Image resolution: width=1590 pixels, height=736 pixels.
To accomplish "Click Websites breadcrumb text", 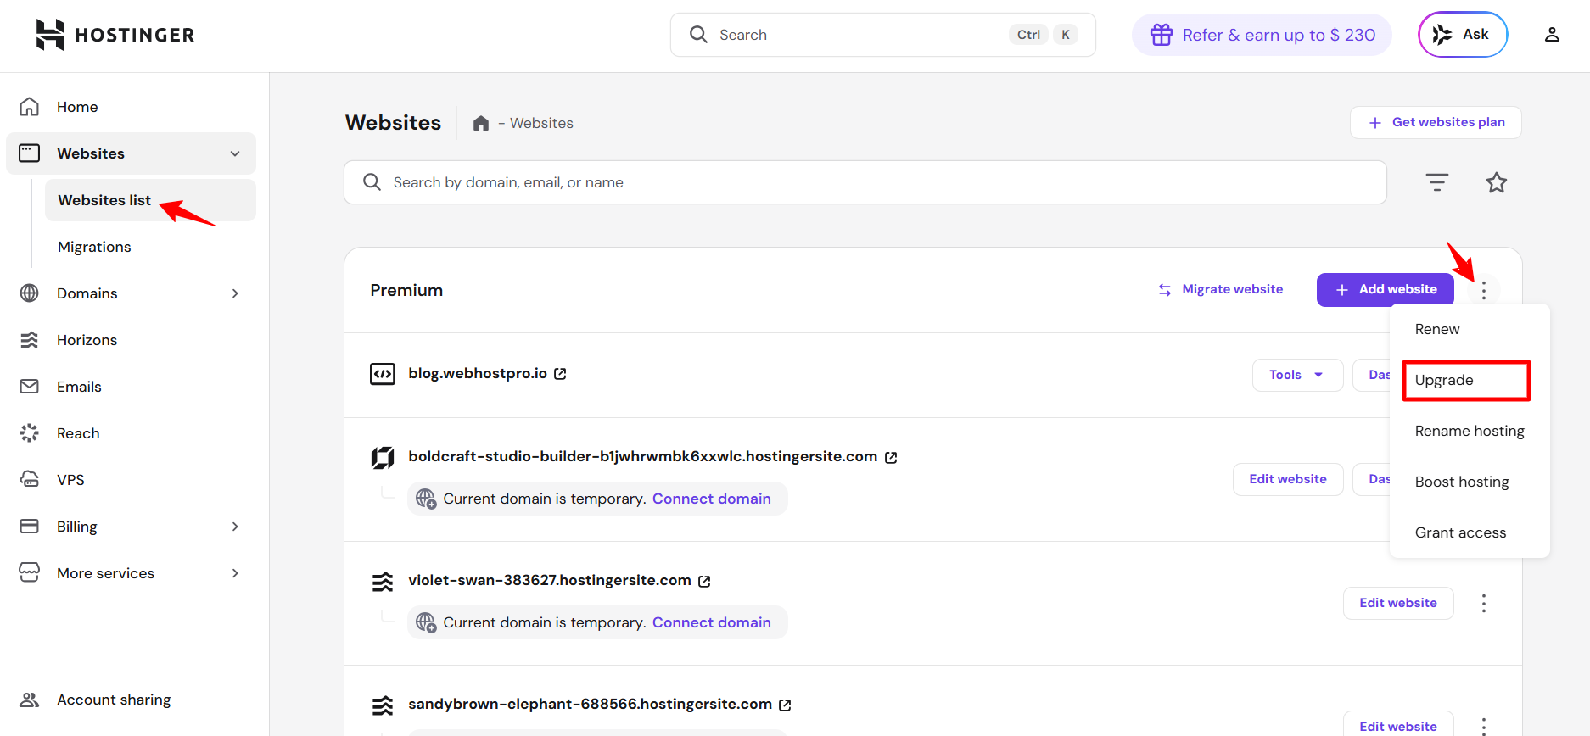I will pyautogui.click(x=541, y=123).
